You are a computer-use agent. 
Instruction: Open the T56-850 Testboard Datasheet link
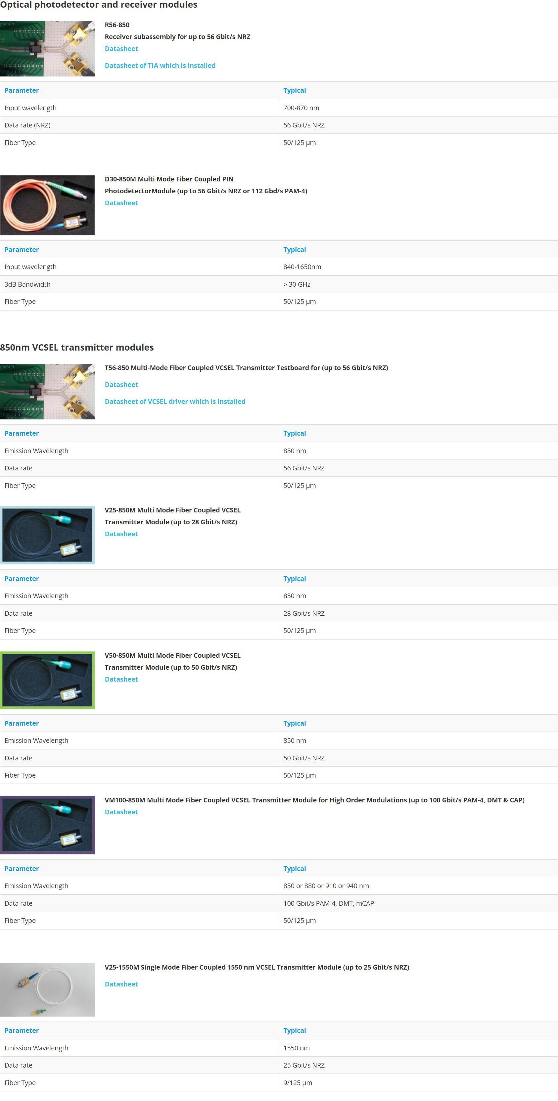(x=121, y=385)
